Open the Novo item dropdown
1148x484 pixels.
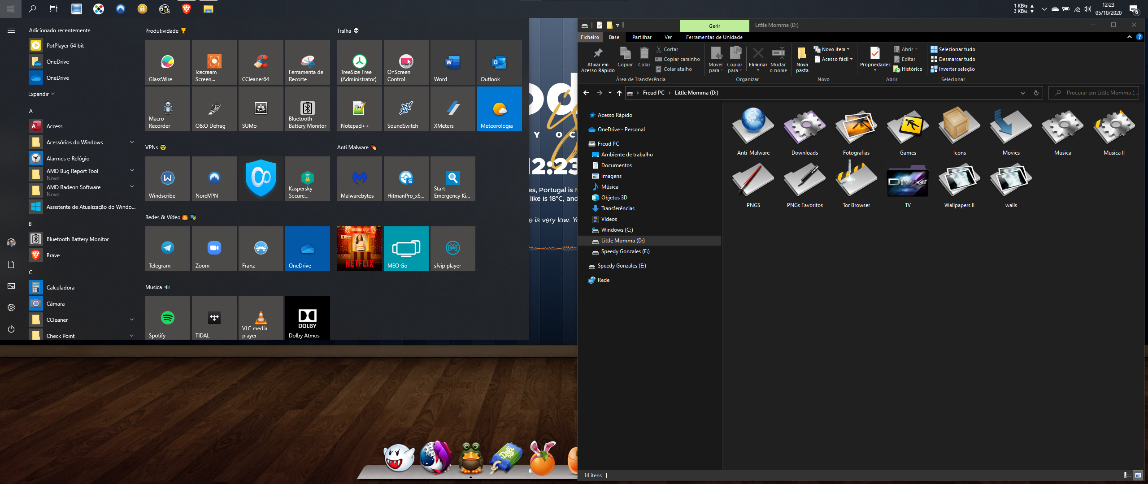click(835, 49)
